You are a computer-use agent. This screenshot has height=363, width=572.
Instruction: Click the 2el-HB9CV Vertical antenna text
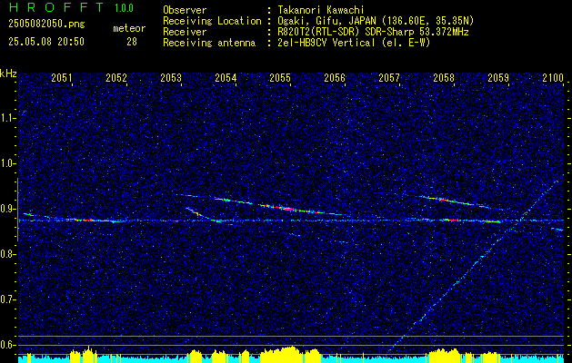(354, 43)
